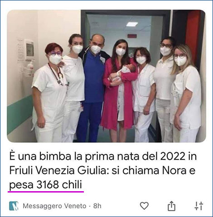Click the word bimba in the headline

pos(55,157)
